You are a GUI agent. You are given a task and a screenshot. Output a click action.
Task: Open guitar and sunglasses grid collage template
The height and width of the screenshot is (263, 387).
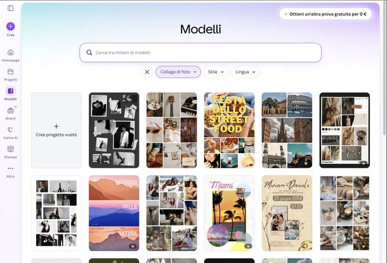pyautogui.click(x=171, y=130)
